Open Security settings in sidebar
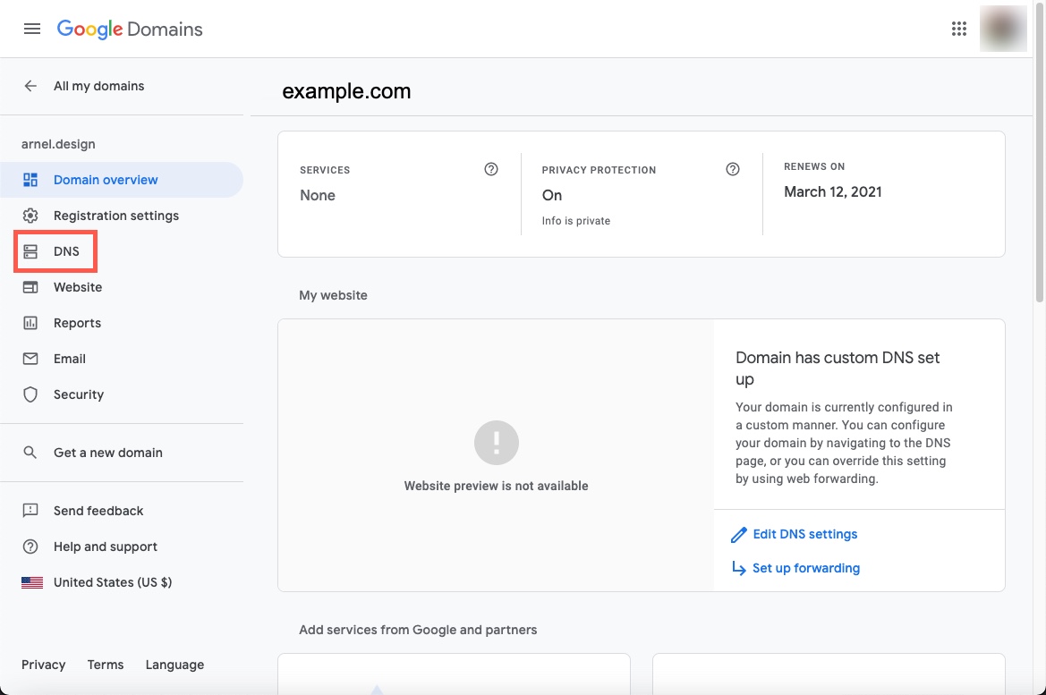The width and height of the screenshot is (1046, 695). click(78, 394)
